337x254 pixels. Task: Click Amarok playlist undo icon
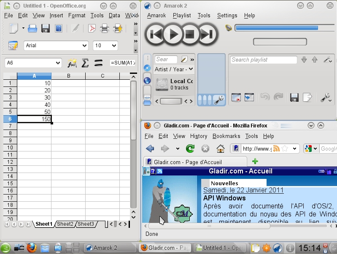pyautogui.click(x=265, y=97)
